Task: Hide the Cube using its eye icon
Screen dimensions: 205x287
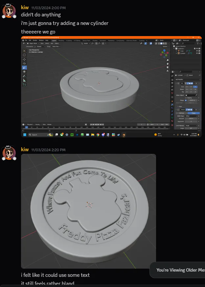Action: pyautogui.click(x=197, y=51)
